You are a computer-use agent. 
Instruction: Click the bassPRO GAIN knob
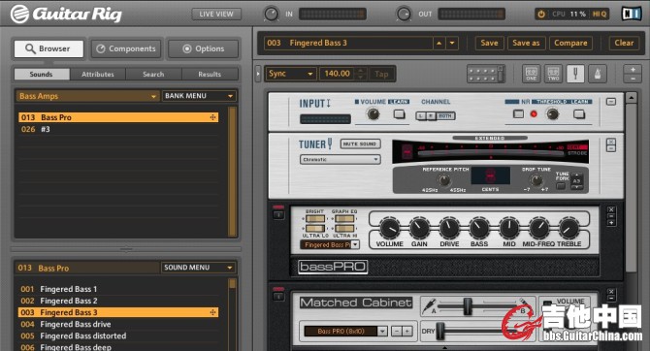[x=419, y=228]
